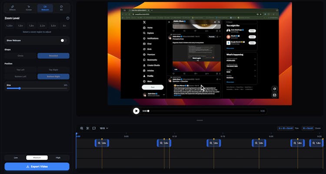Select Low export quality
Image resolution: width=326 pixels, height=174 pixels.
tap(16, 158)
